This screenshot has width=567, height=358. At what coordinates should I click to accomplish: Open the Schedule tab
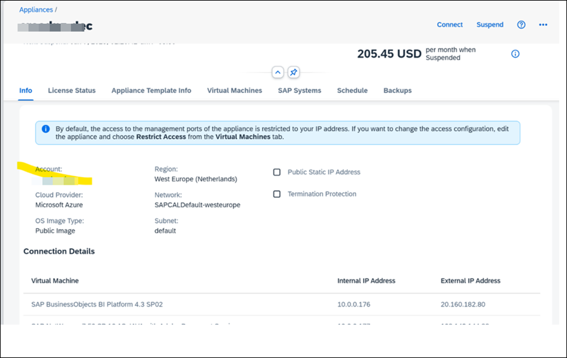pos(352,90)
